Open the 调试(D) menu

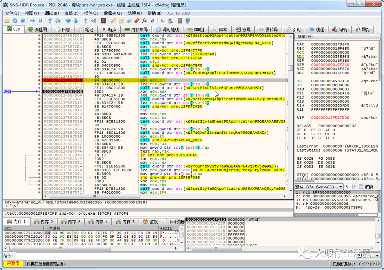pyautogui.click(x=52, y=13)
